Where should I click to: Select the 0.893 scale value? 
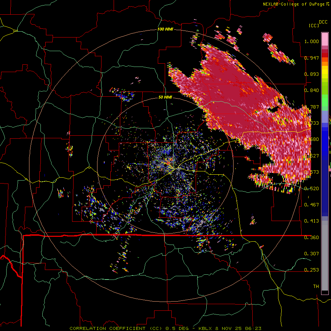click(x=312, y=74)
